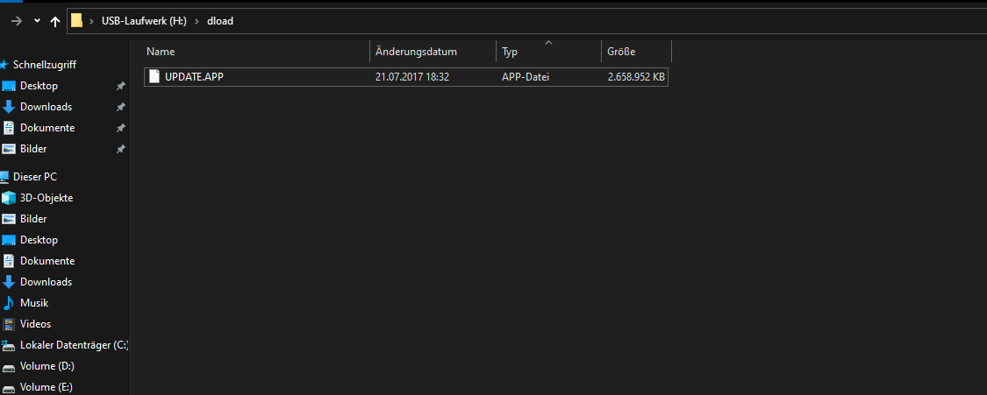The height and width of the screenshot is (395, 987).
Task: Sort by Änderungsdatum column header
Action: tap(433, 52)
